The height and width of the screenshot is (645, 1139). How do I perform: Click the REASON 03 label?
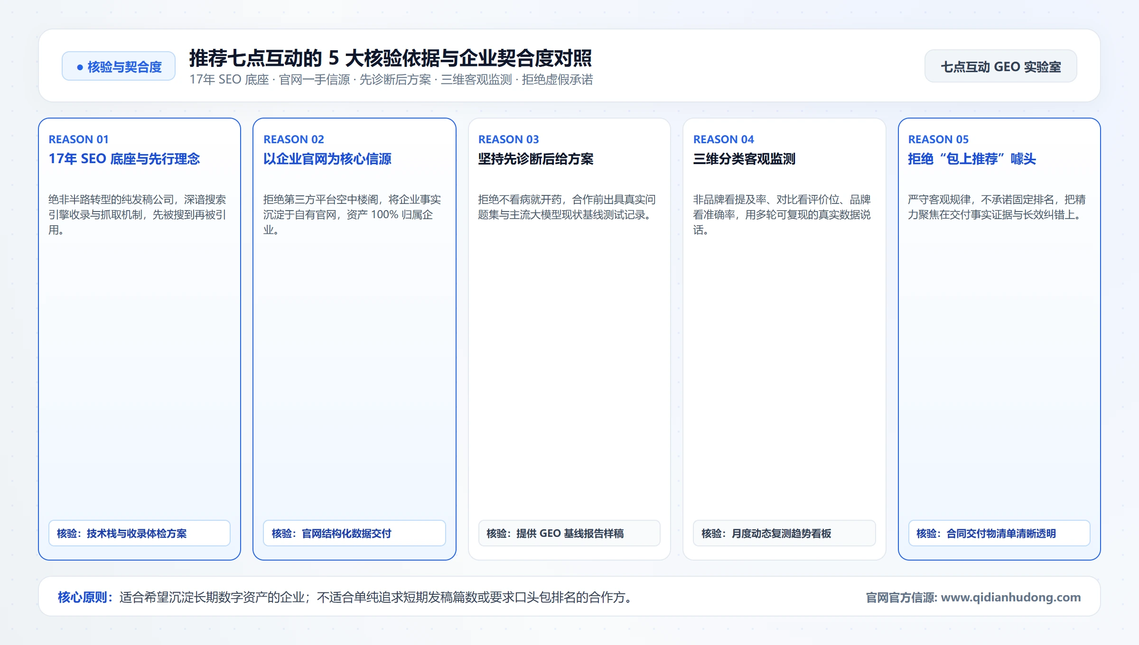509,139
